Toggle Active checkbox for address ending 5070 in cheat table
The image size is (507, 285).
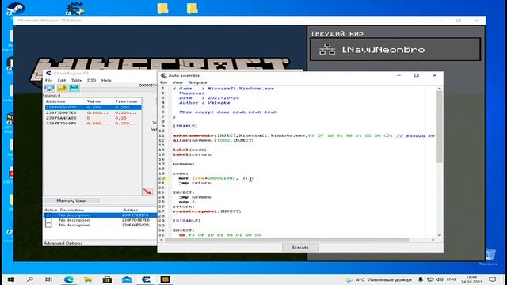[48, 225]
